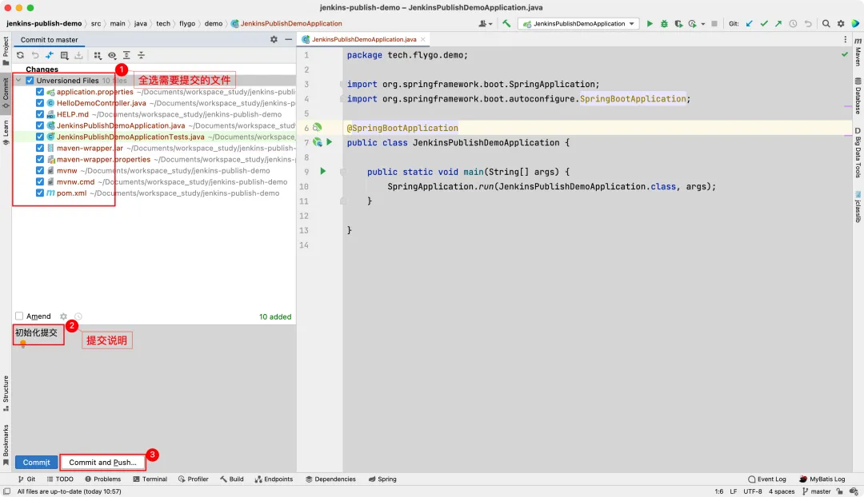
Task: Open the MyBatis Log tool window
Action: [x=822, y=479]
